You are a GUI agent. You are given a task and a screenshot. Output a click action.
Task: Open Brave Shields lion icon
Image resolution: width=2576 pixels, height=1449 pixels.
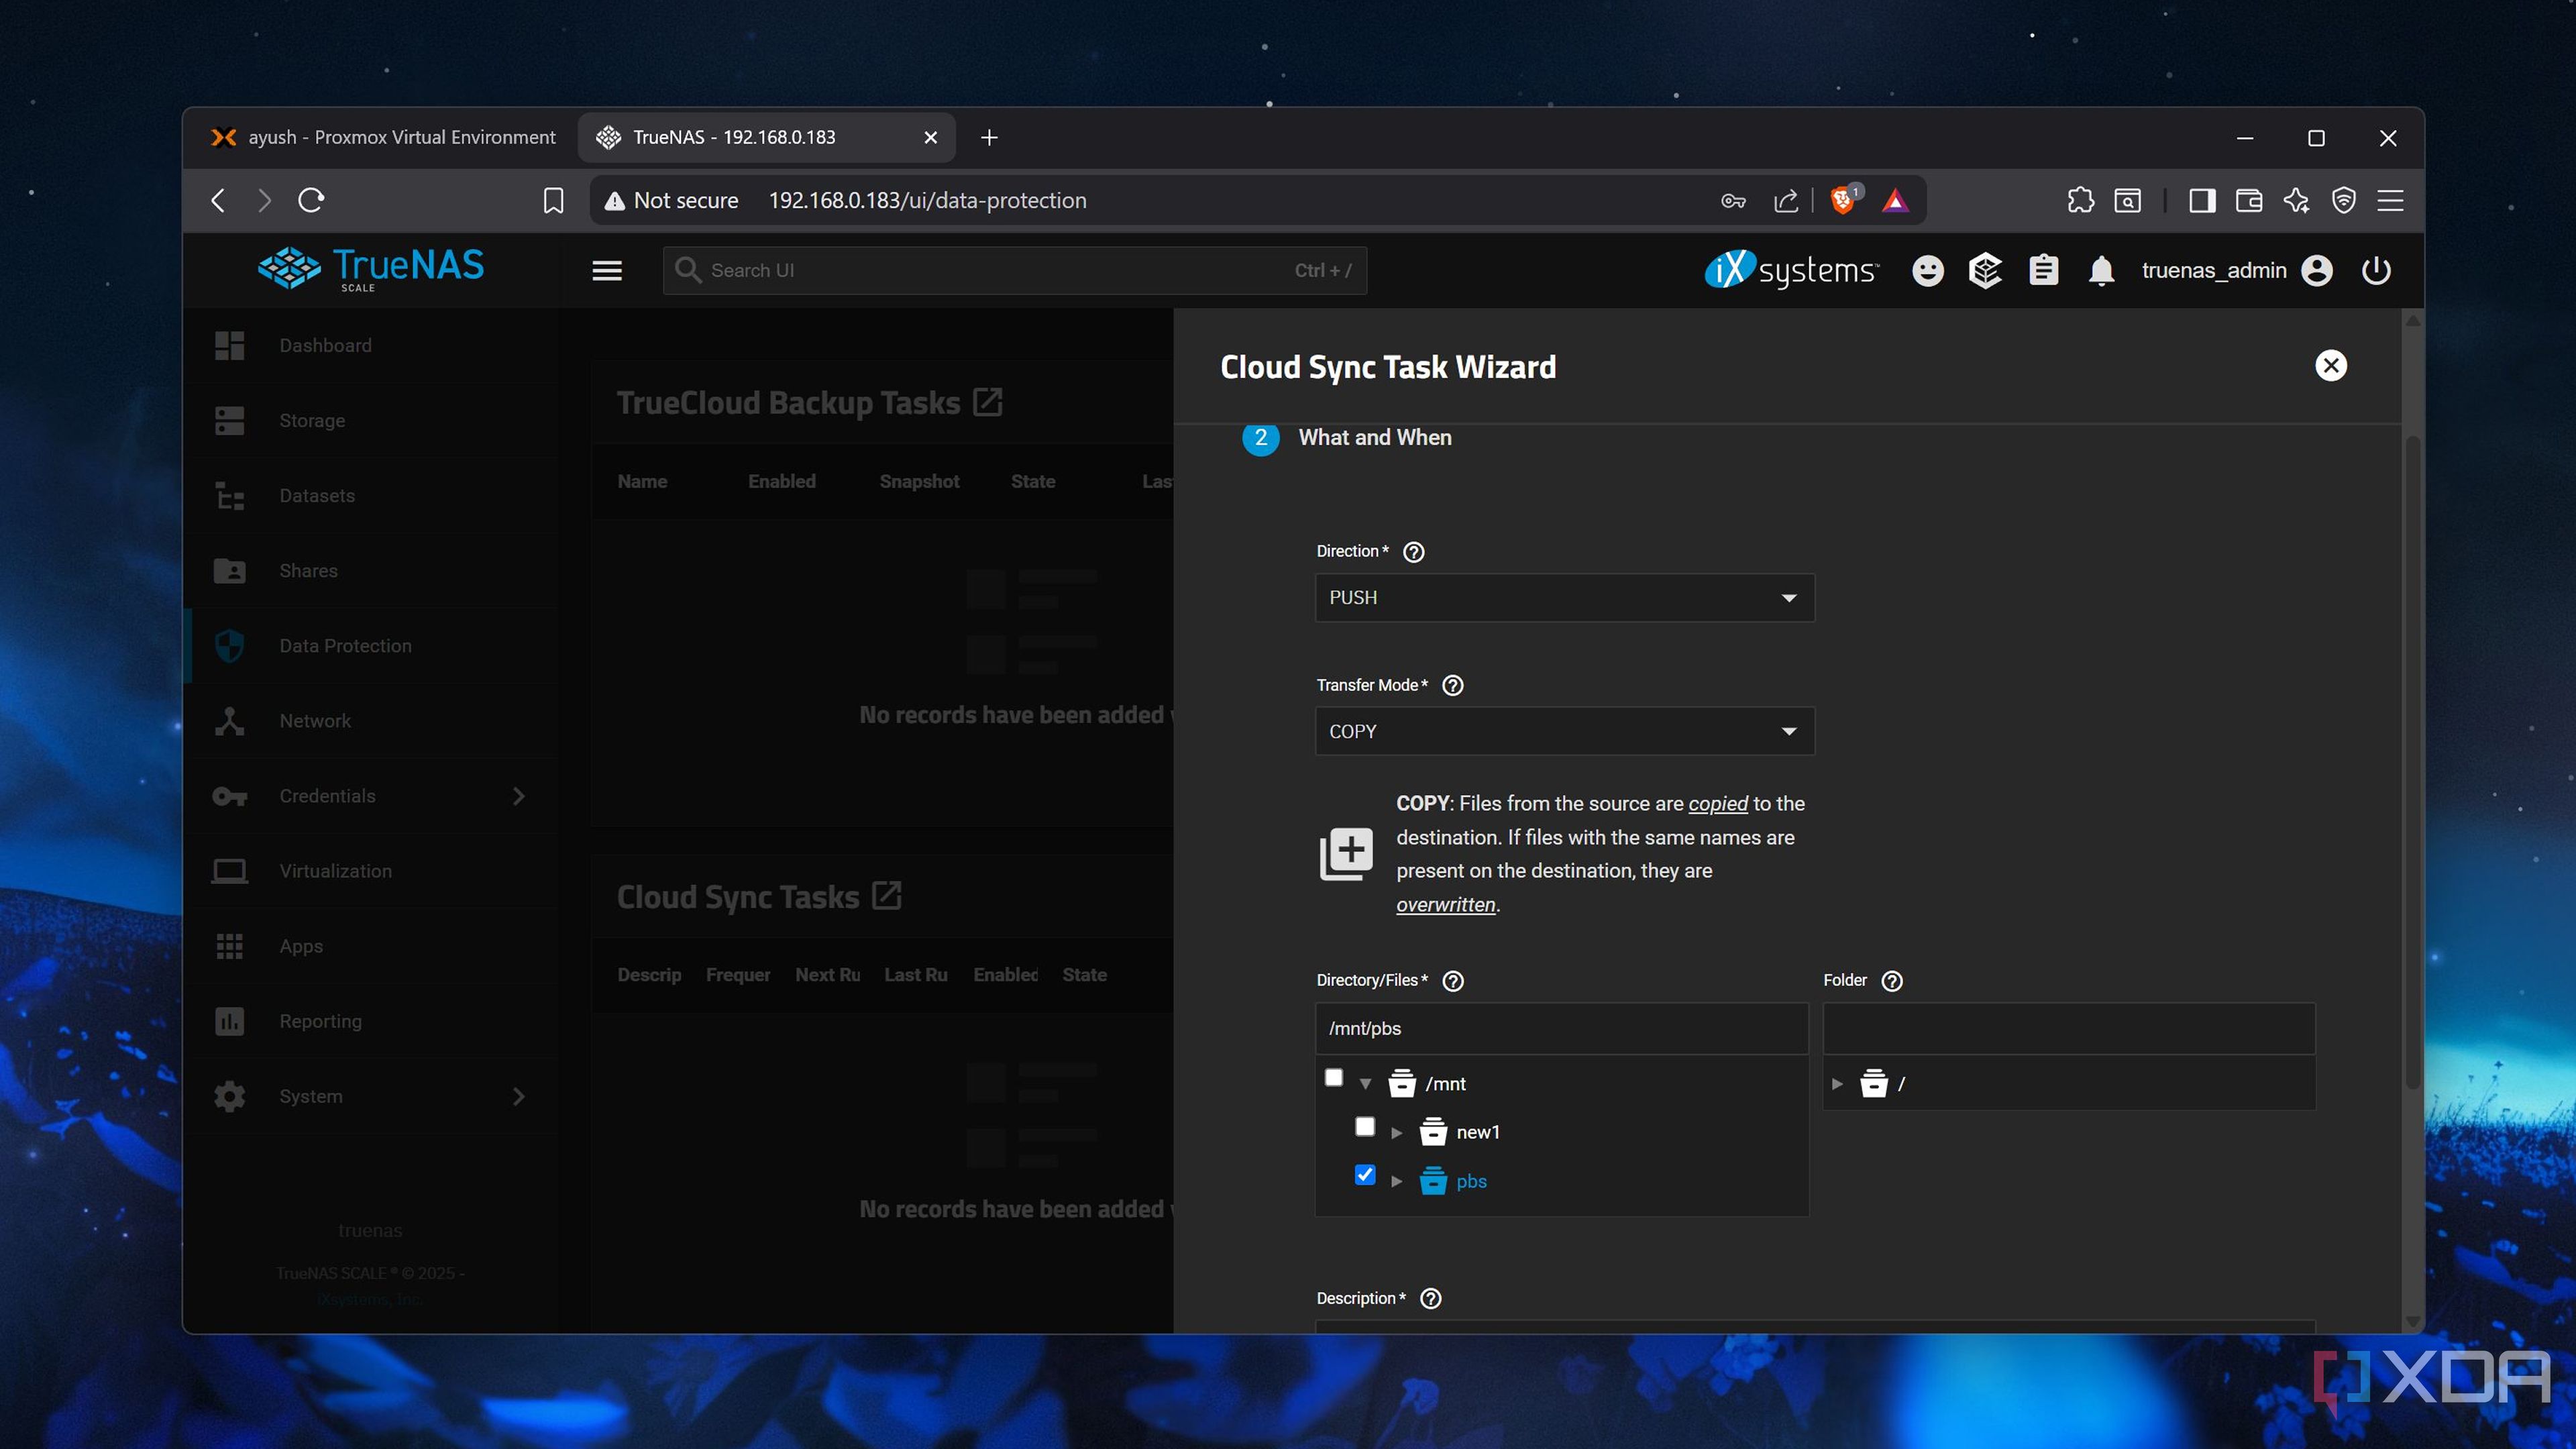(x=1843, y=200)
